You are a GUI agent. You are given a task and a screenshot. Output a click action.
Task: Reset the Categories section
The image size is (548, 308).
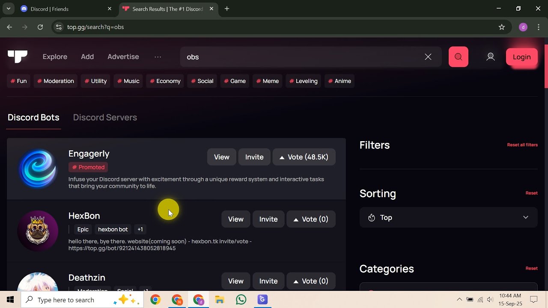pos(531,268)
